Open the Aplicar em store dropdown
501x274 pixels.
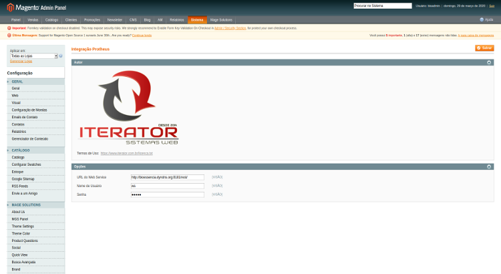click(33, 56)
